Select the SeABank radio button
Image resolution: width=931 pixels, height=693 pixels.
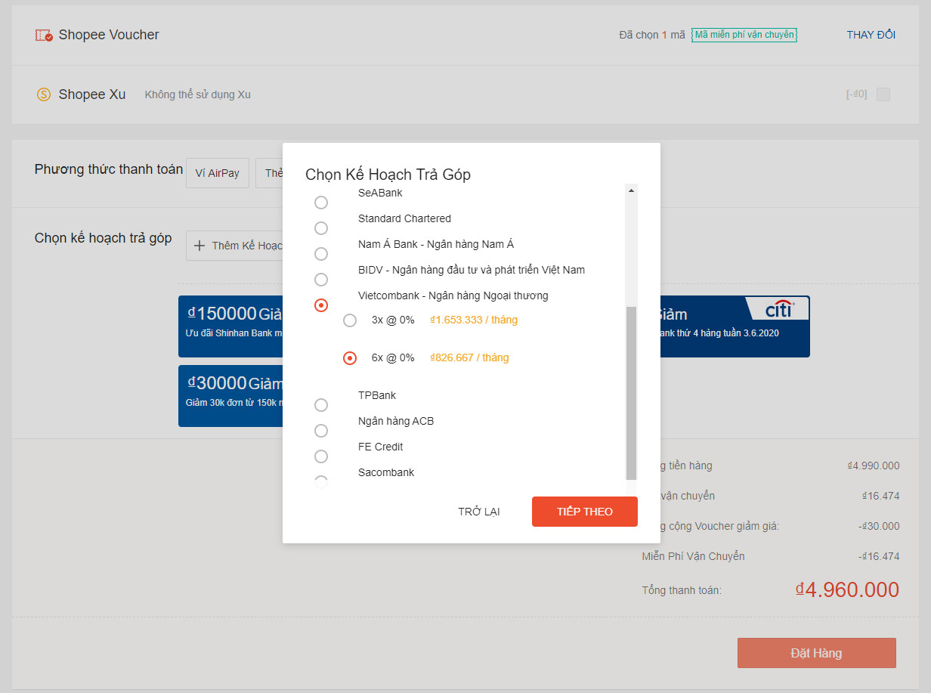coord(321,203)
